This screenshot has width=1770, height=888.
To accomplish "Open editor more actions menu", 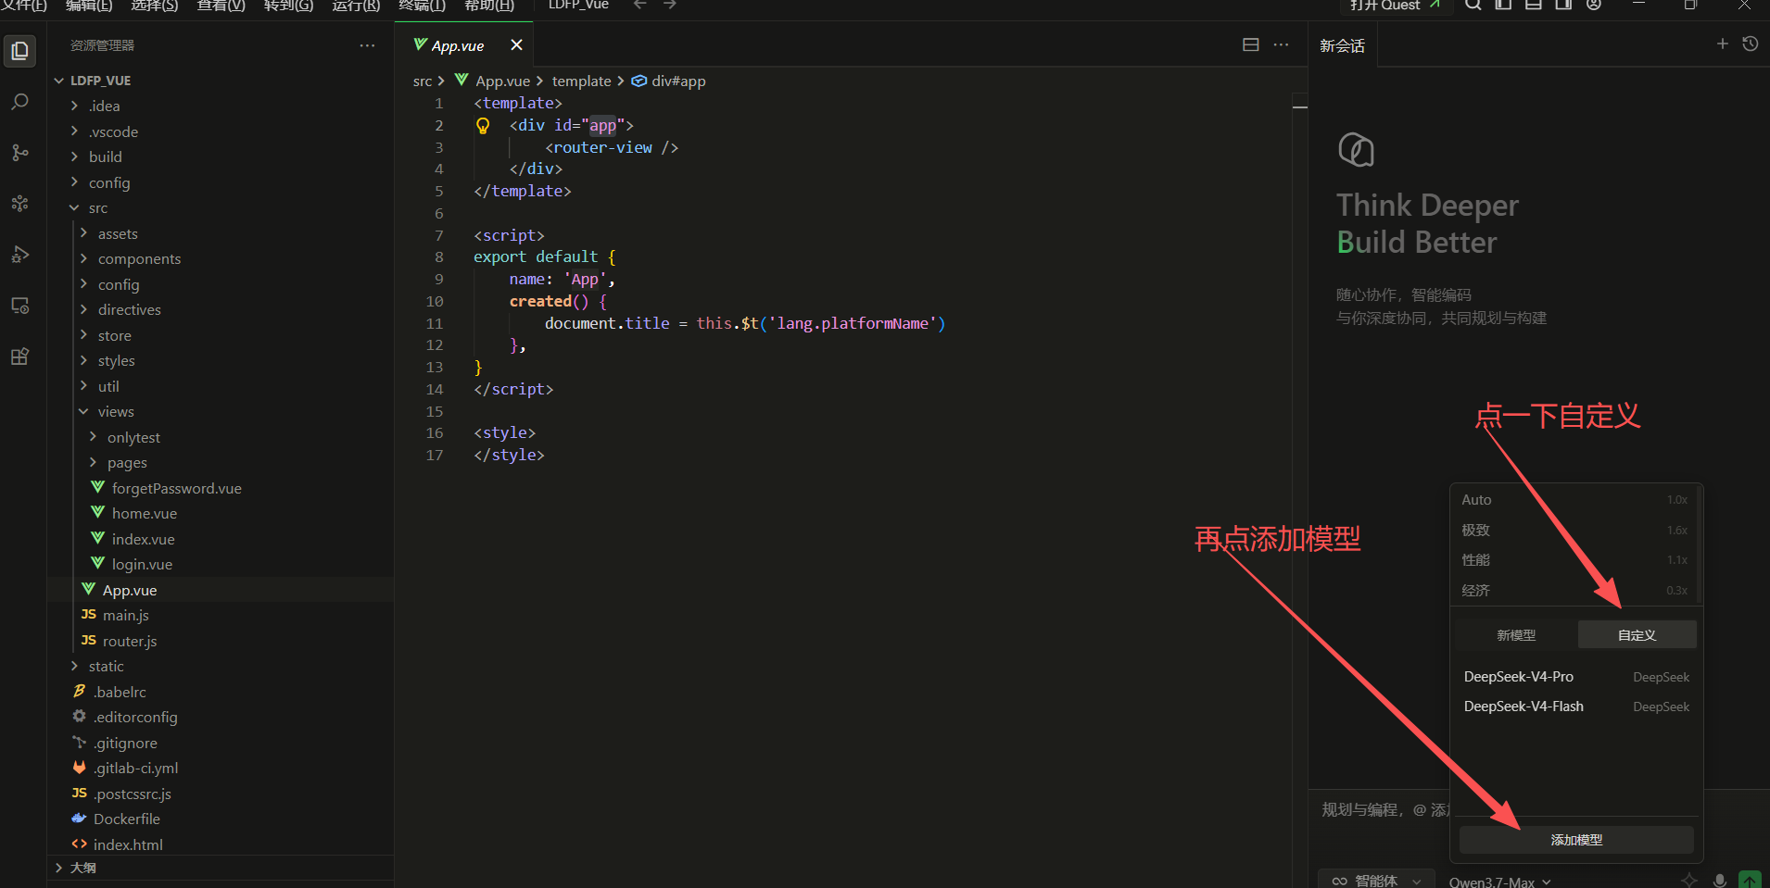I will click(x=1281, y=44).
